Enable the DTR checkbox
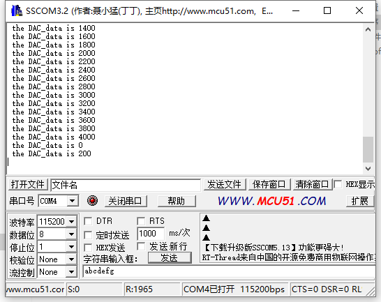Image resolution: width=381 pixels, height=302 pixels. coord(88,221)
